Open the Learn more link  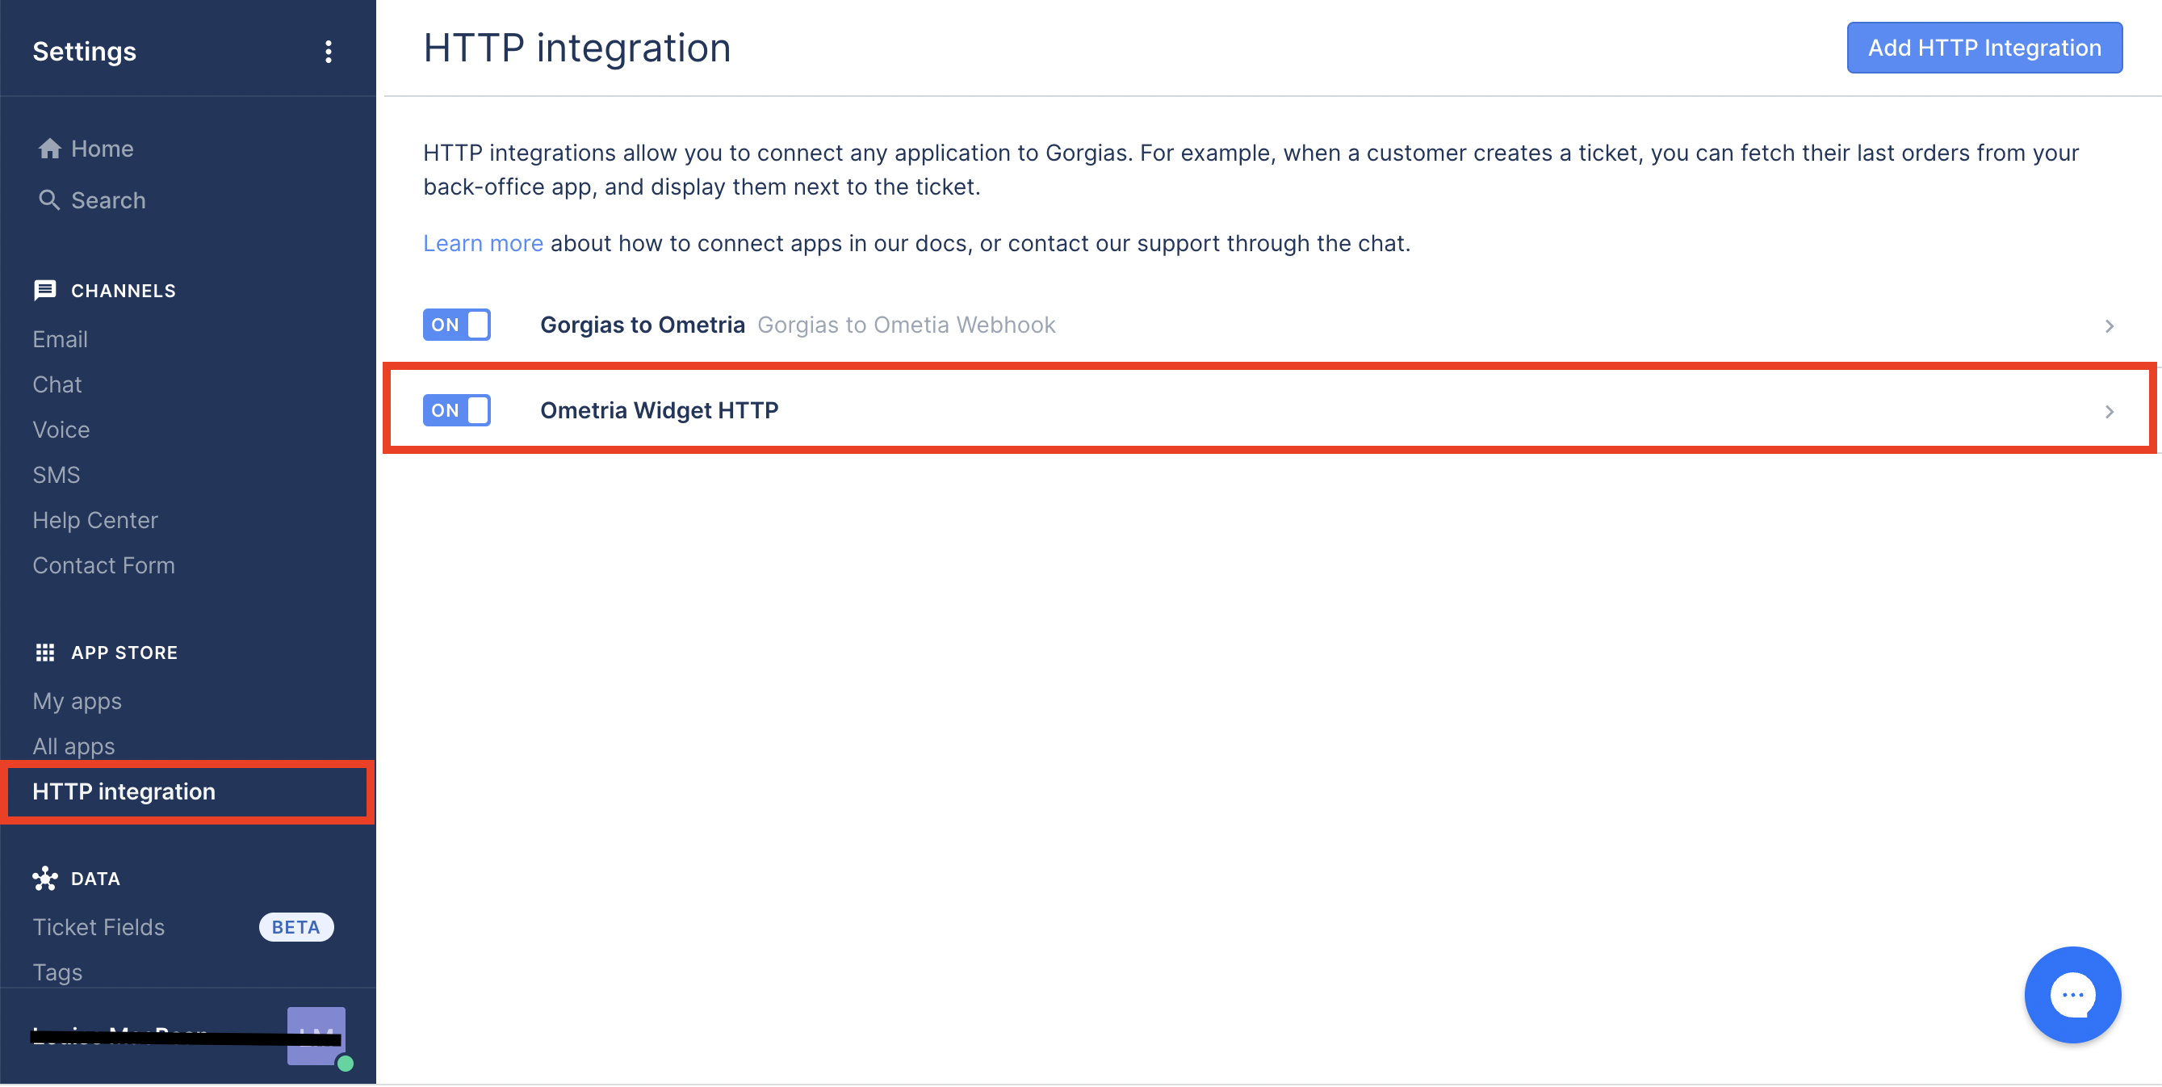[483, 242]
